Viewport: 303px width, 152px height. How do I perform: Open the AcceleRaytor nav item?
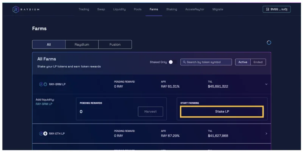(195, 9)
